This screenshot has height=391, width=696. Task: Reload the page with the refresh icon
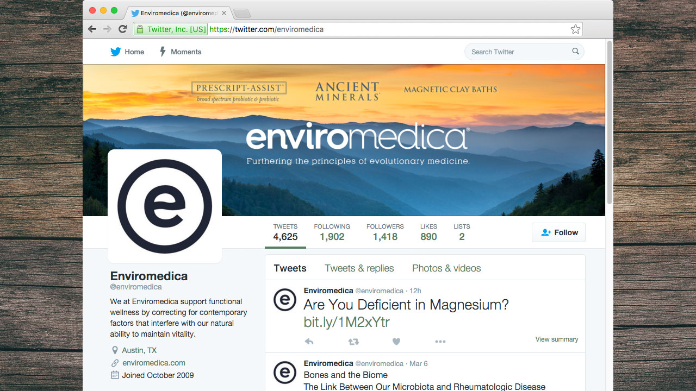pos(122,29)
